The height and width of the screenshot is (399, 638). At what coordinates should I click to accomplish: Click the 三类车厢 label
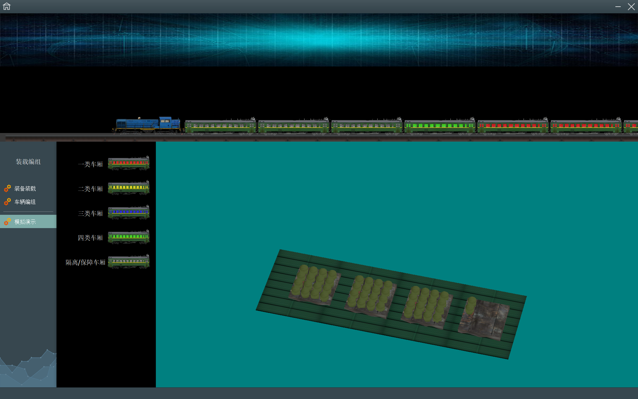[90, 213]
